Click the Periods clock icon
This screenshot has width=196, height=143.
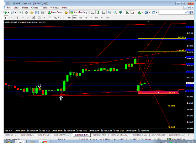point(146,12)
